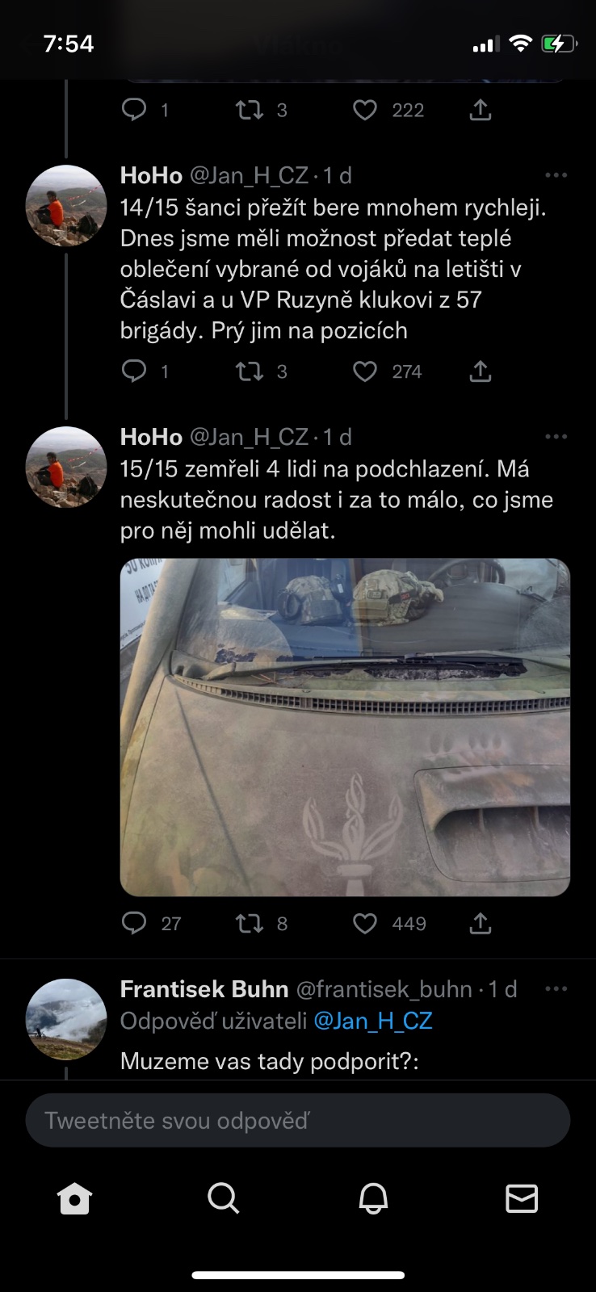Screen dimensions: 596x1292
Task: Open the dusty car hood photo
Action: [x=345, y=727]
